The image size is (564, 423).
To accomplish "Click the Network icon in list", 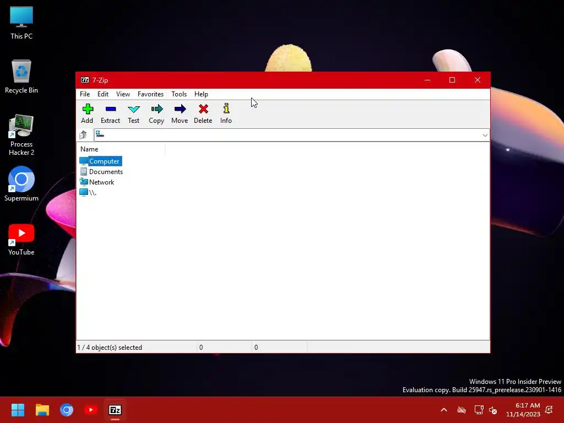I will point(84,182).
